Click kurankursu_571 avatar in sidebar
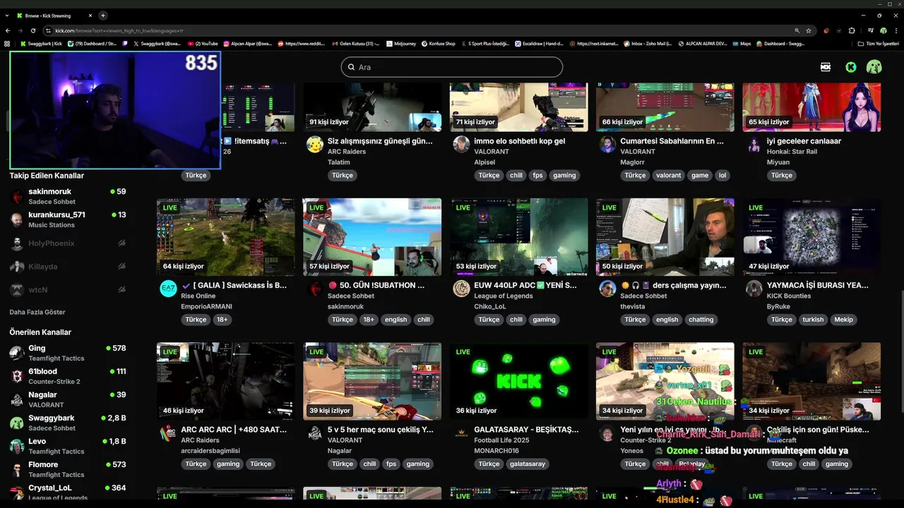 pyautogui.click(x=17, y=219)
